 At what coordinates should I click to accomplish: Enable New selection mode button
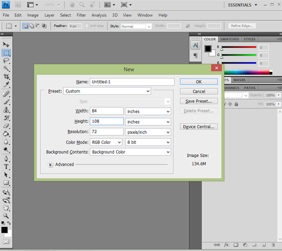26,26
